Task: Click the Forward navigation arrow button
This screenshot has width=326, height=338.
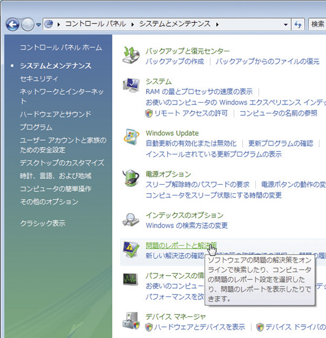Action: coord(28,25)
